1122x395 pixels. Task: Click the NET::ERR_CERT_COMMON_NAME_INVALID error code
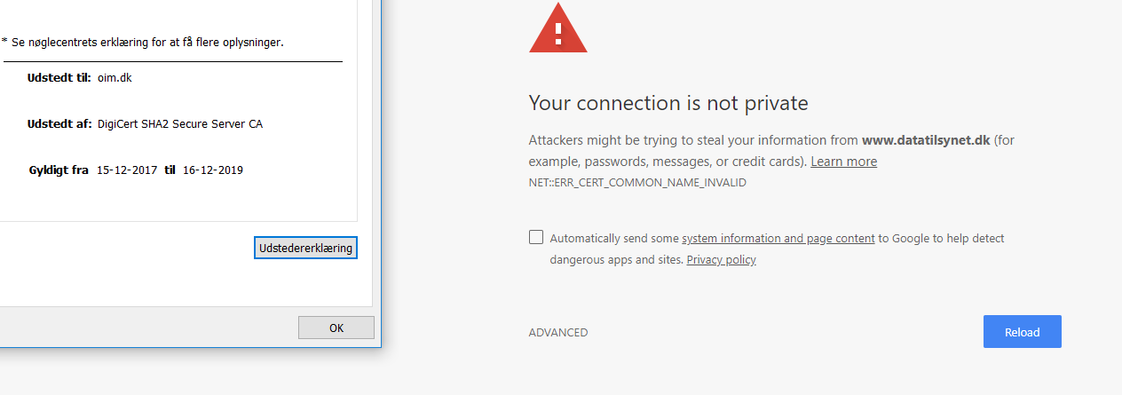pyautogui.click(x=637, y=183)
